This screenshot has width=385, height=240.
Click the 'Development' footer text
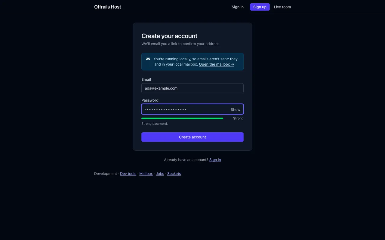point(106,174)
